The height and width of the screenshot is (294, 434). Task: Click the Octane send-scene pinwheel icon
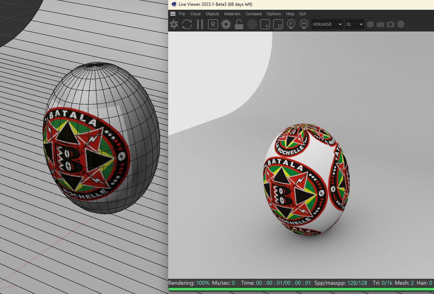click(174, 24)
